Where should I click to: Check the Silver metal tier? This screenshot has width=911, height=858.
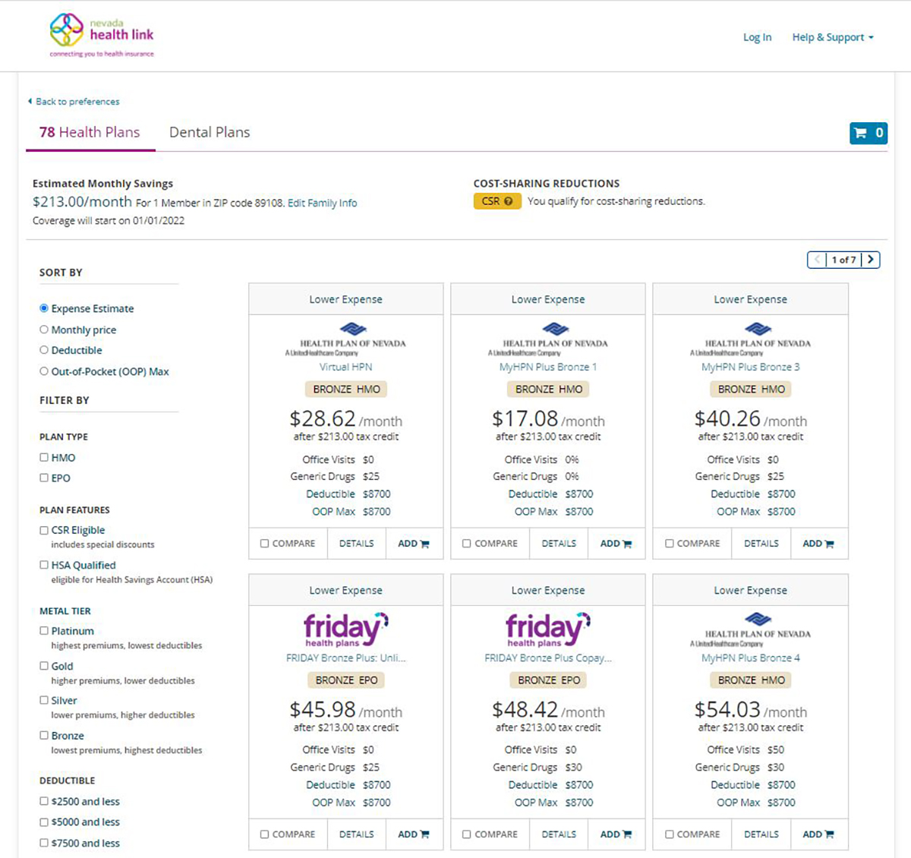coord(44,700)
